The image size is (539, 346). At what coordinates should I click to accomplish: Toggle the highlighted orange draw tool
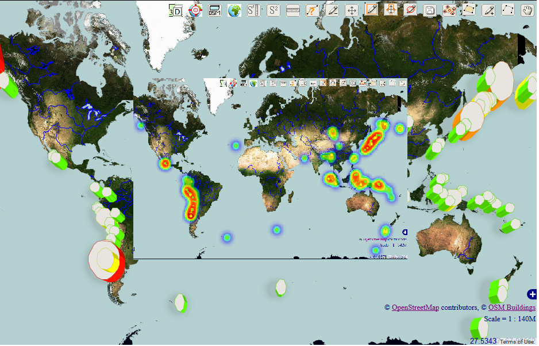(371, 10)
